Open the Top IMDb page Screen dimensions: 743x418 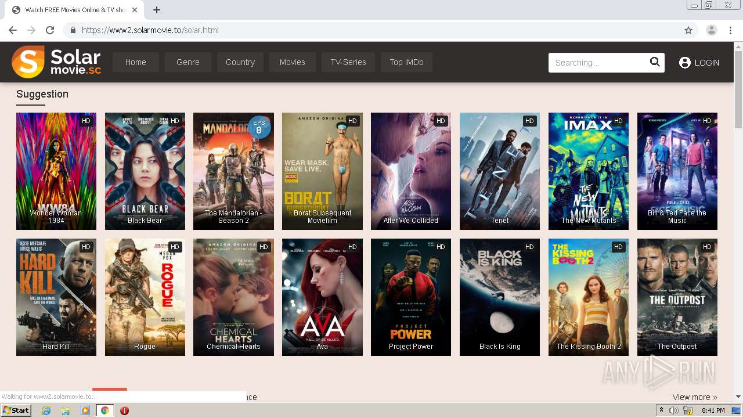(x=406, y=62)
